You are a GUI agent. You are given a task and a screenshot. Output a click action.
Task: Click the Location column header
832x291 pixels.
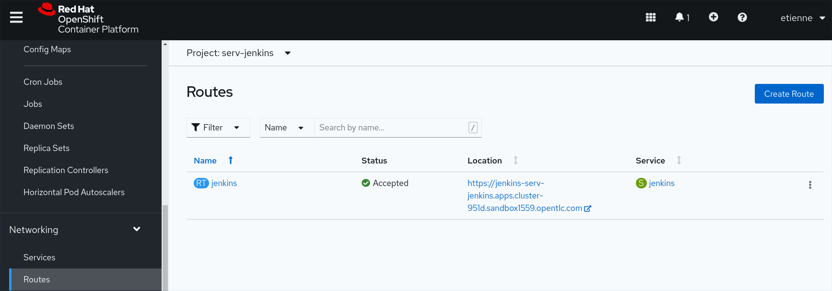[x=485, y=161]
